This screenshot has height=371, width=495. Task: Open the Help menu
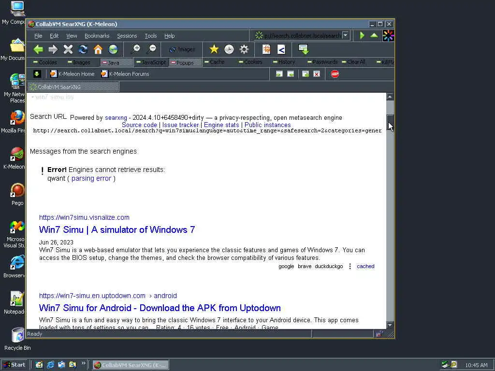[170, 36]
